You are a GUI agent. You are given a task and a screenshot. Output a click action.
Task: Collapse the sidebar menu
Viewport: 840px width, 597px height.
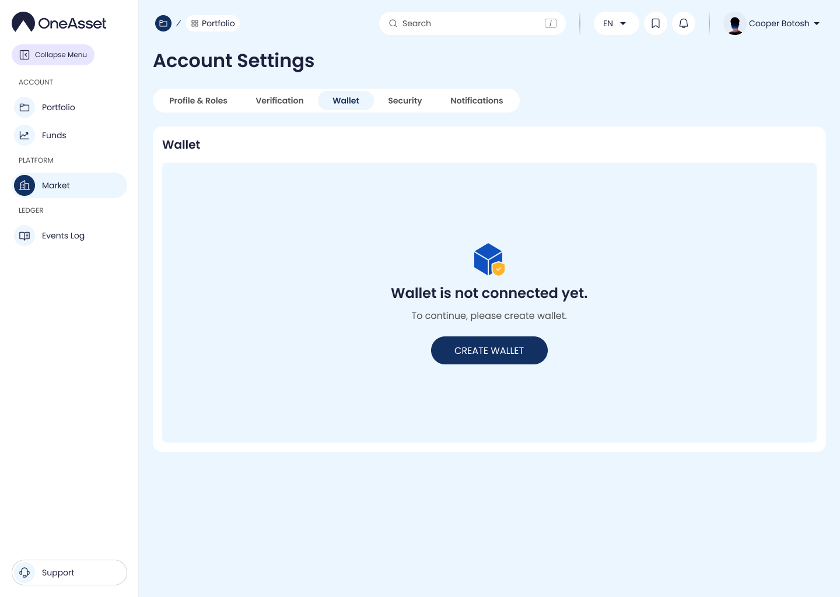(x=53, y=55)
